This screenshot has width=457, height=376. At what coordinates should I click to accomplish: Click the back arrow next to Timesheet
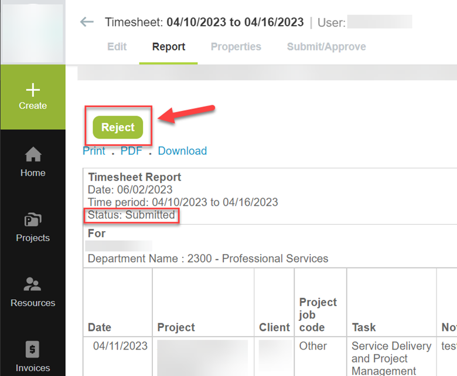coord(87,22)
